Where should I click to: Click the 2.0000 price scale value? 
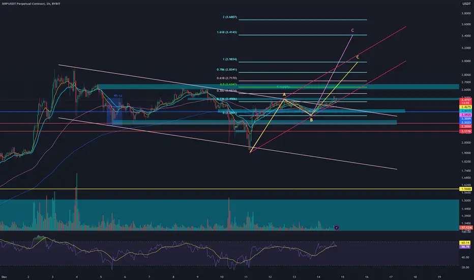(x=466, y=143)
